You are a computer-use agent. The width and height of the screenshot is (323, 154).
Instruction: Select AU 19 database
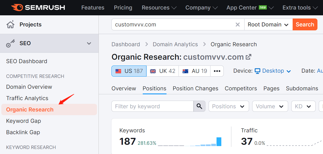[195, 71]
